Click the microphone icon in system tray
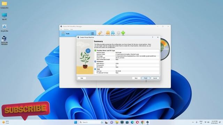The width and height of the screenshot is (223, 125). 197,122
